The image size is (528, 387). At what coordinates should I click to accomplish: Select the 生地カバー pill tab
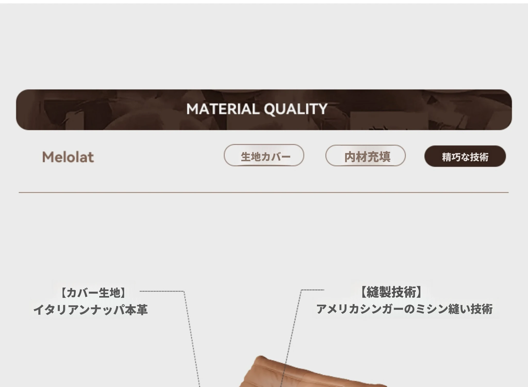click(x=264, y=155)
